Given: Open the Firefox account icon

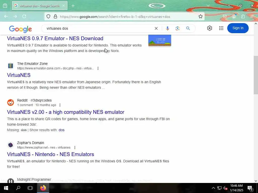Looking at the screenshot, I should coord(234,16).
